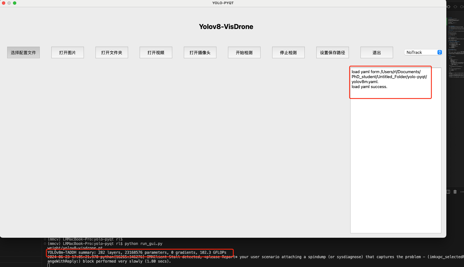464x267 pixels.
Task: Click the split terminal icon in VS Code
Action: 448,192
